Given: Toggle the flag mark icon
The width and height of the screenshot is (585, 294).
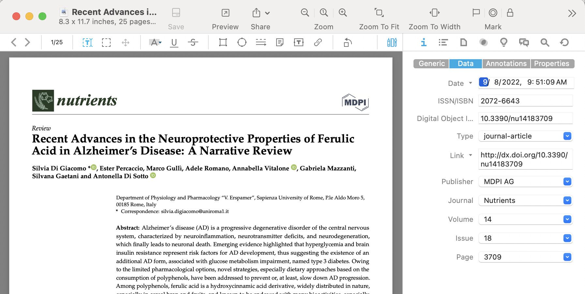Looking at the screenshot, I should 476,13.
